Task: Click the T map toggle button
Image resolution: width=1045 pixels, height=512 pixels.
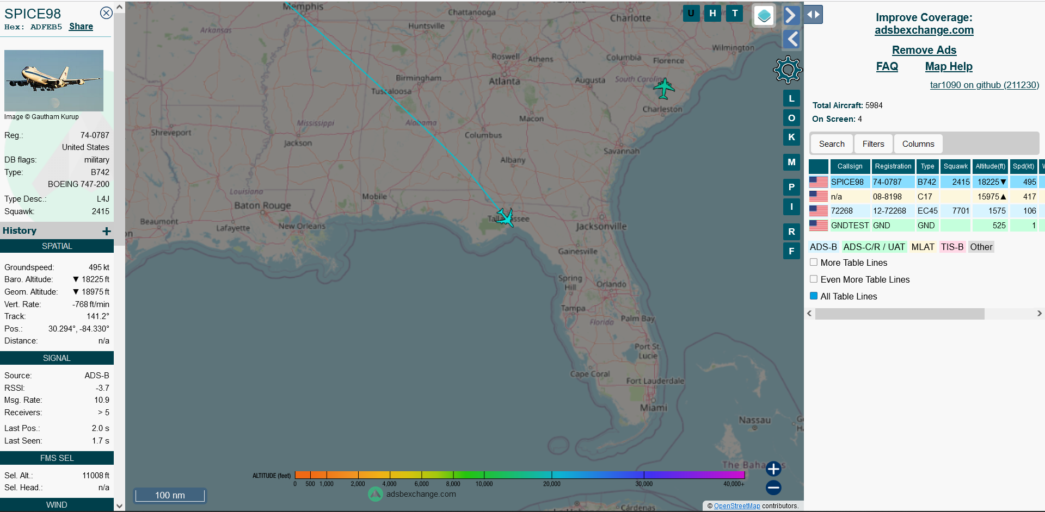Action: coord(735,13)
